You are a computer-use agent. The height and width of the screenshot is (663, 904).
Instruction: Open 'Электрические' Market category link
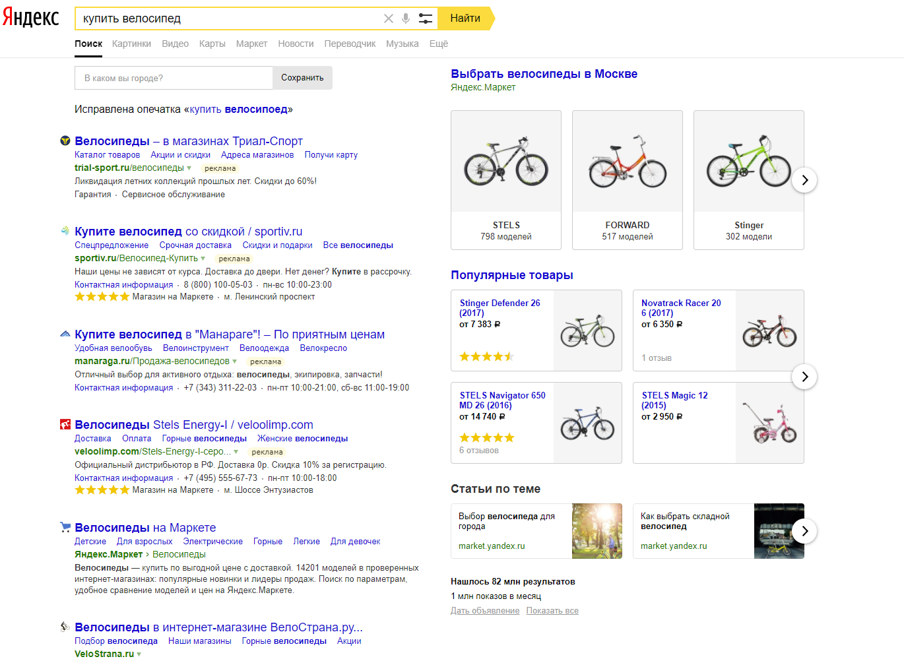coord(212,542)
